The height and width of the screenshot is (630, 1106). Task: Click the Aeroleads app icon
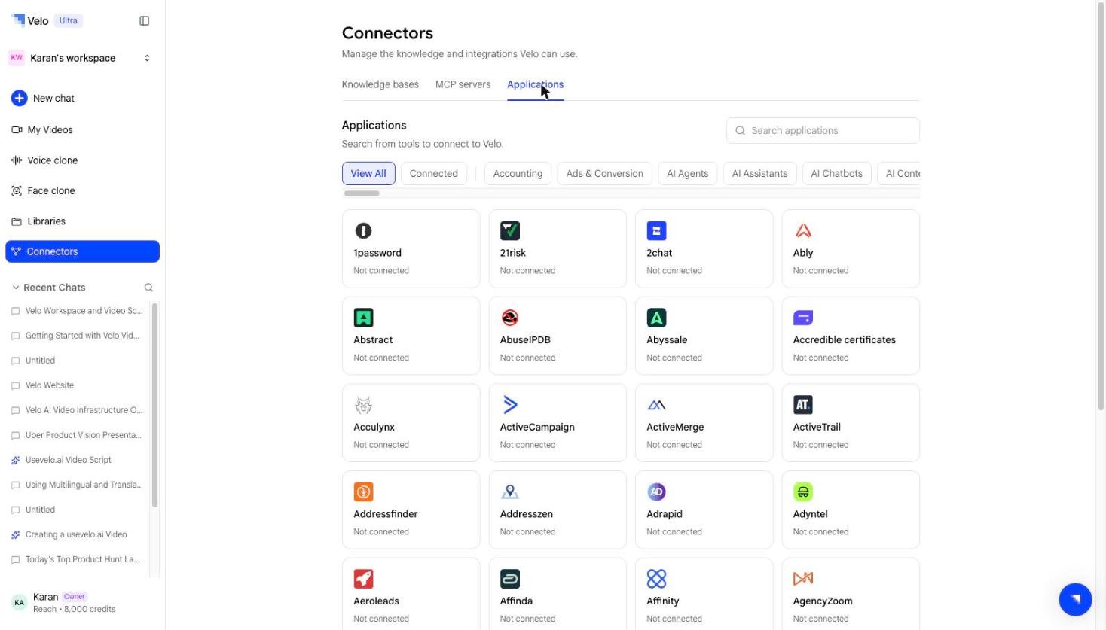363,579
